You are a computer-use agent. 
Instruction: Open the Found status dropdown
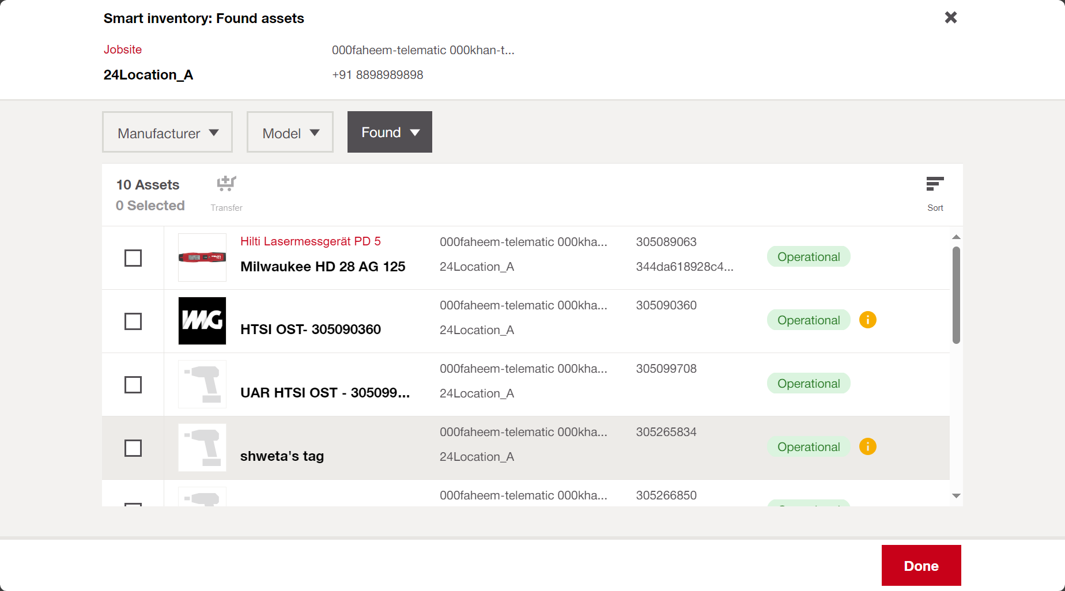[x=390, y=132]
